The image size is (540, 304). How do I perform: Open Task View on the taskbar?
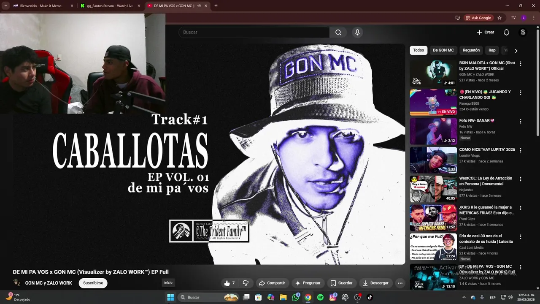(246, 297)
